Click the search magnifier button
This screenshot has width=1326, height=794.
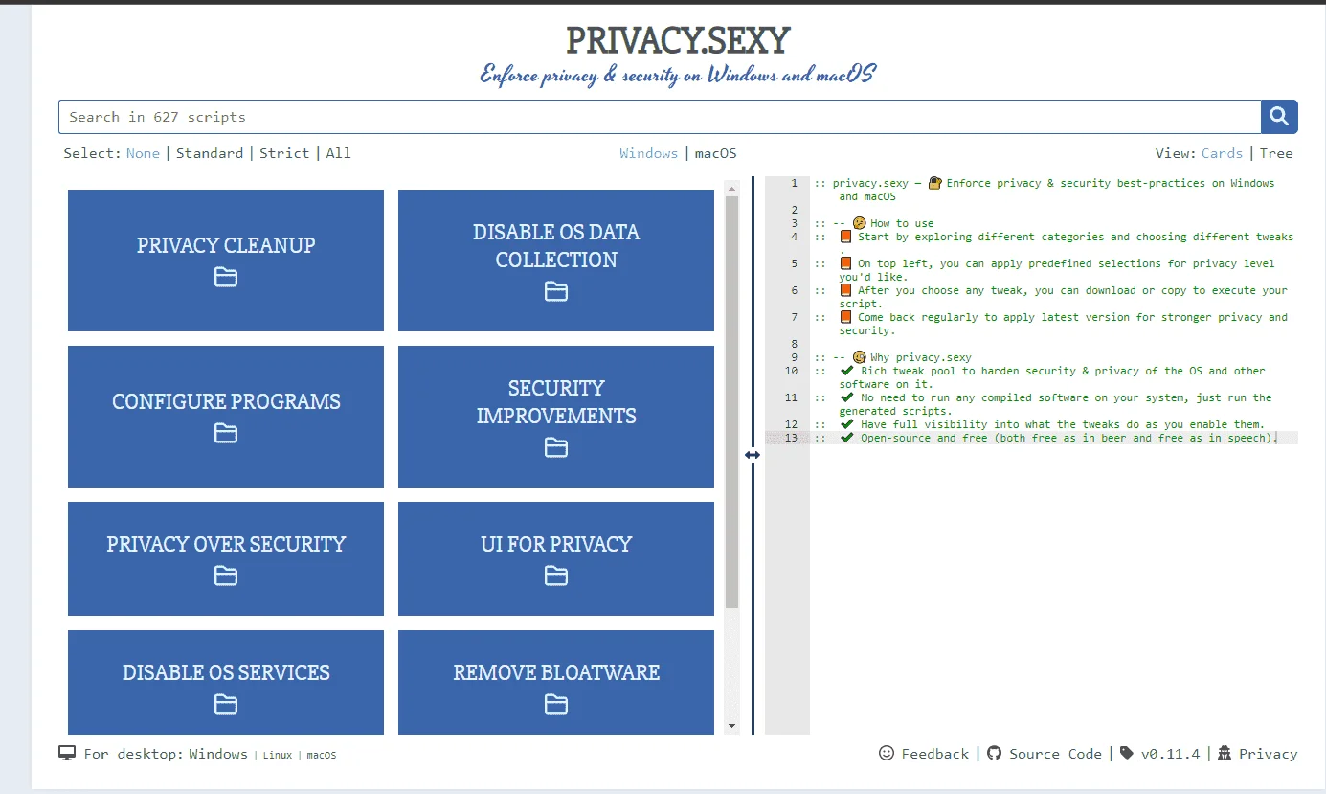coord(1279,117)
